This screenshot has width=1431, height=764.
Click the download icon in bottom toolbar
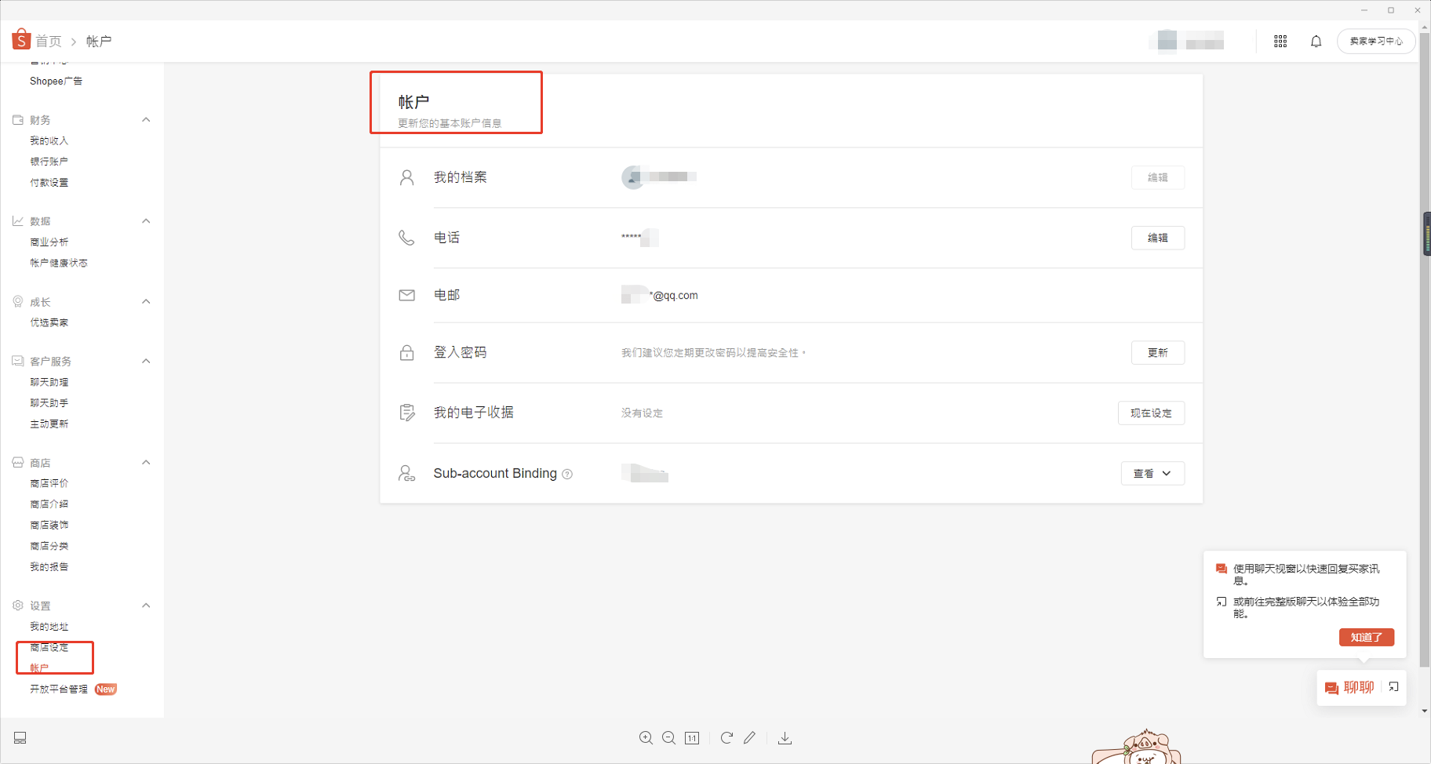tap(785, 738)
